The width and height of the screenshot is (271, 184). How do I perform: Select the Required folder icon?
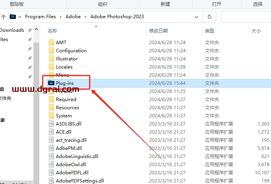tap(51, 99)
